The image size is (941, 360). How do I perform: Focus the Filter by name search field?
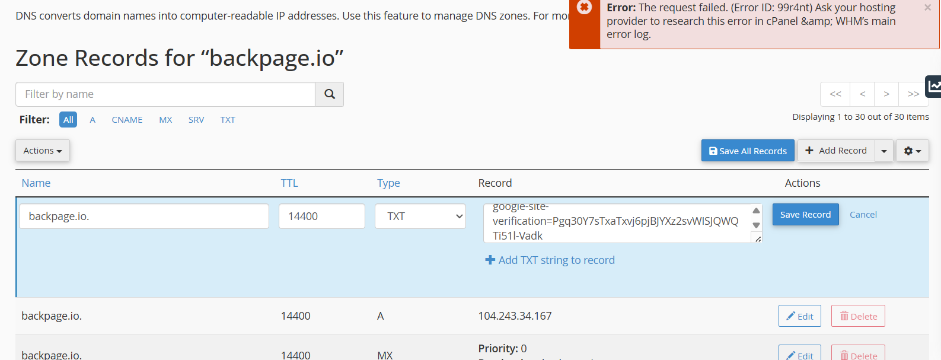[x=165, y=94]
